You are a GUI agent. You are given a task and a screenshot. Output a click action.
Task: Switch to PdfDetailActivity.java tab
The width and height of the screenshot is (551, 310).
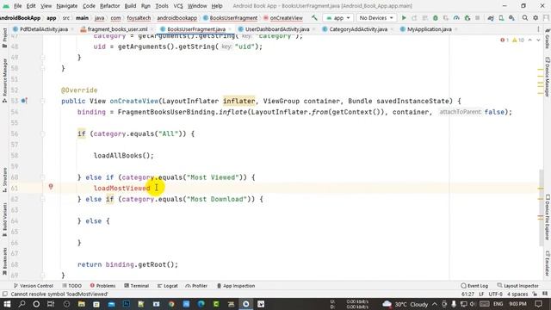coord(40,29)
